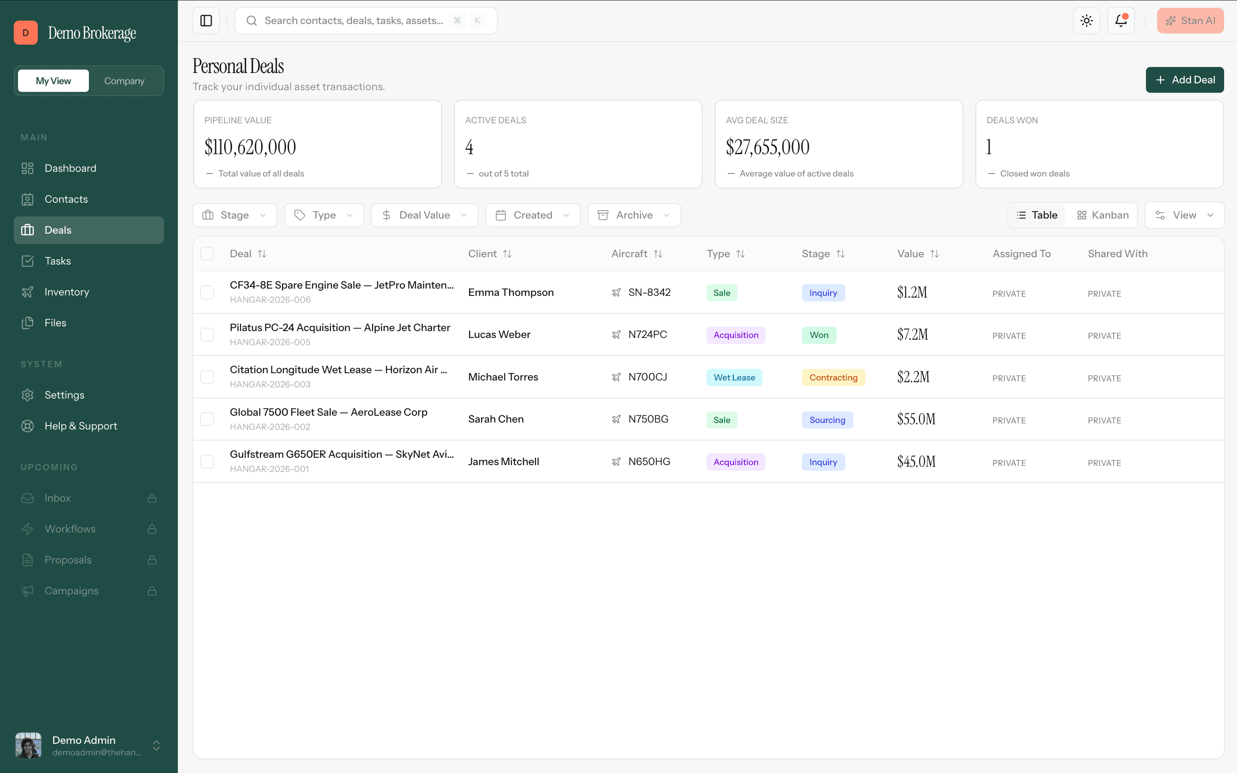Toggle the select-all deals header checkbox

point(207,253)
